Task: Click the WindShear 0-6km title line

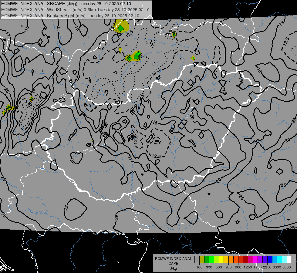Action: [x=75, y=10]
